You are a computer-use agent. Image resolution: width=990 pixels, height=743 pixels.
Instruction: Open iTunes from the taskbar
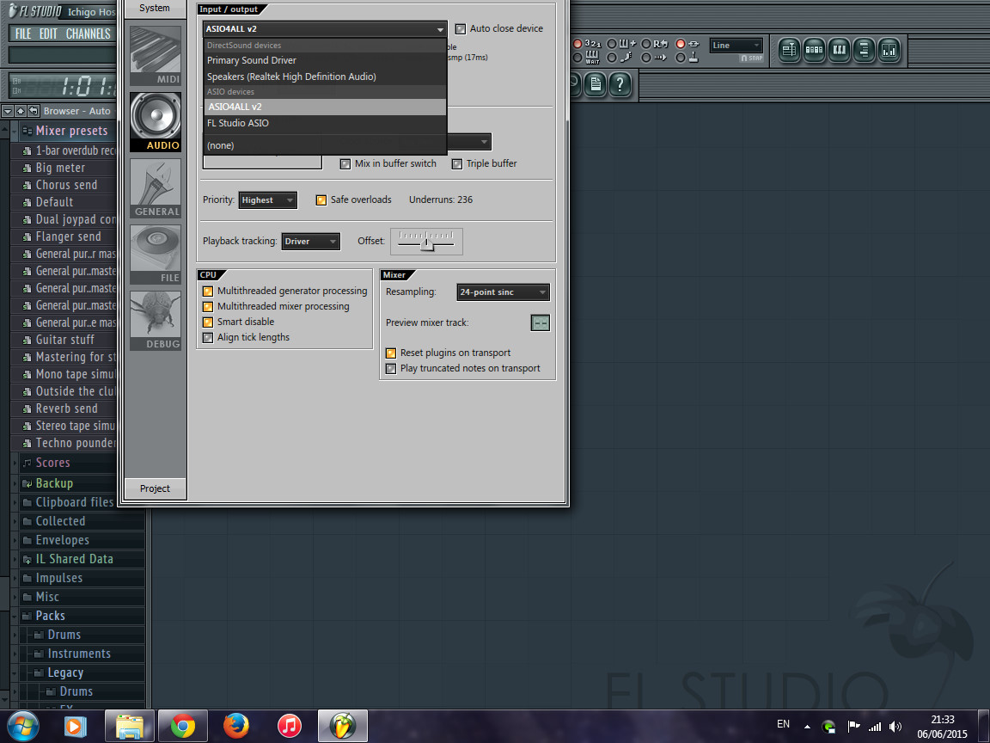coord(290,726)
